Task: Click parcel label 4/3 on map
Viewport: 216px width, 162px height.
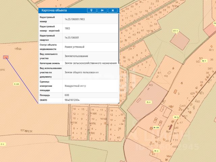Action: [151, 85]
